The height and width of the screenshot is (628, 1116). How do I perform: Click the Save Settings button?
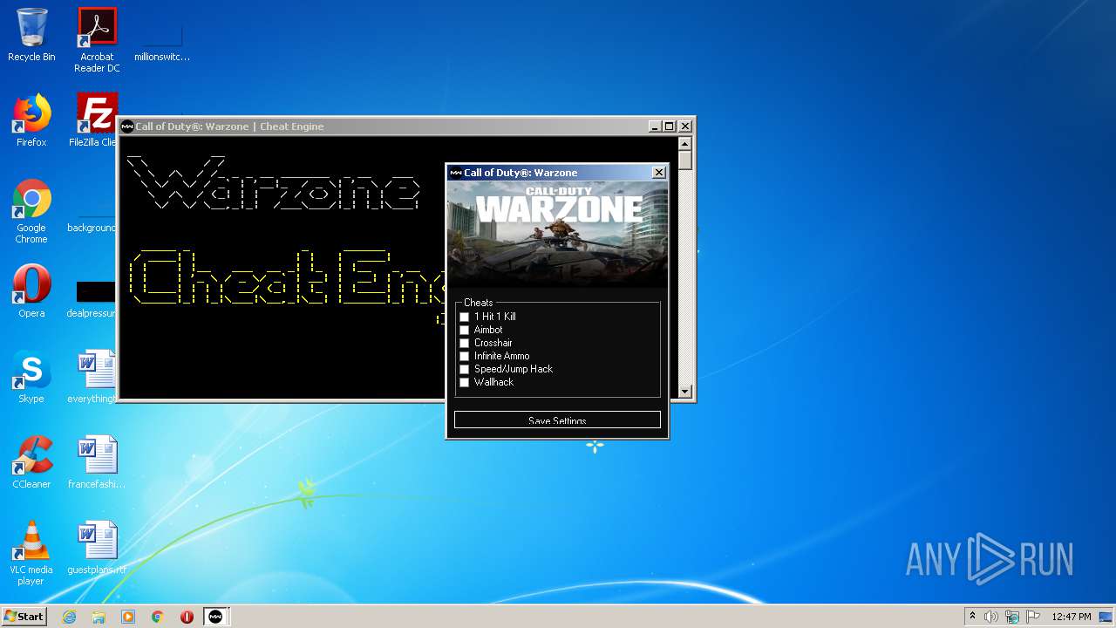(557, 420)
